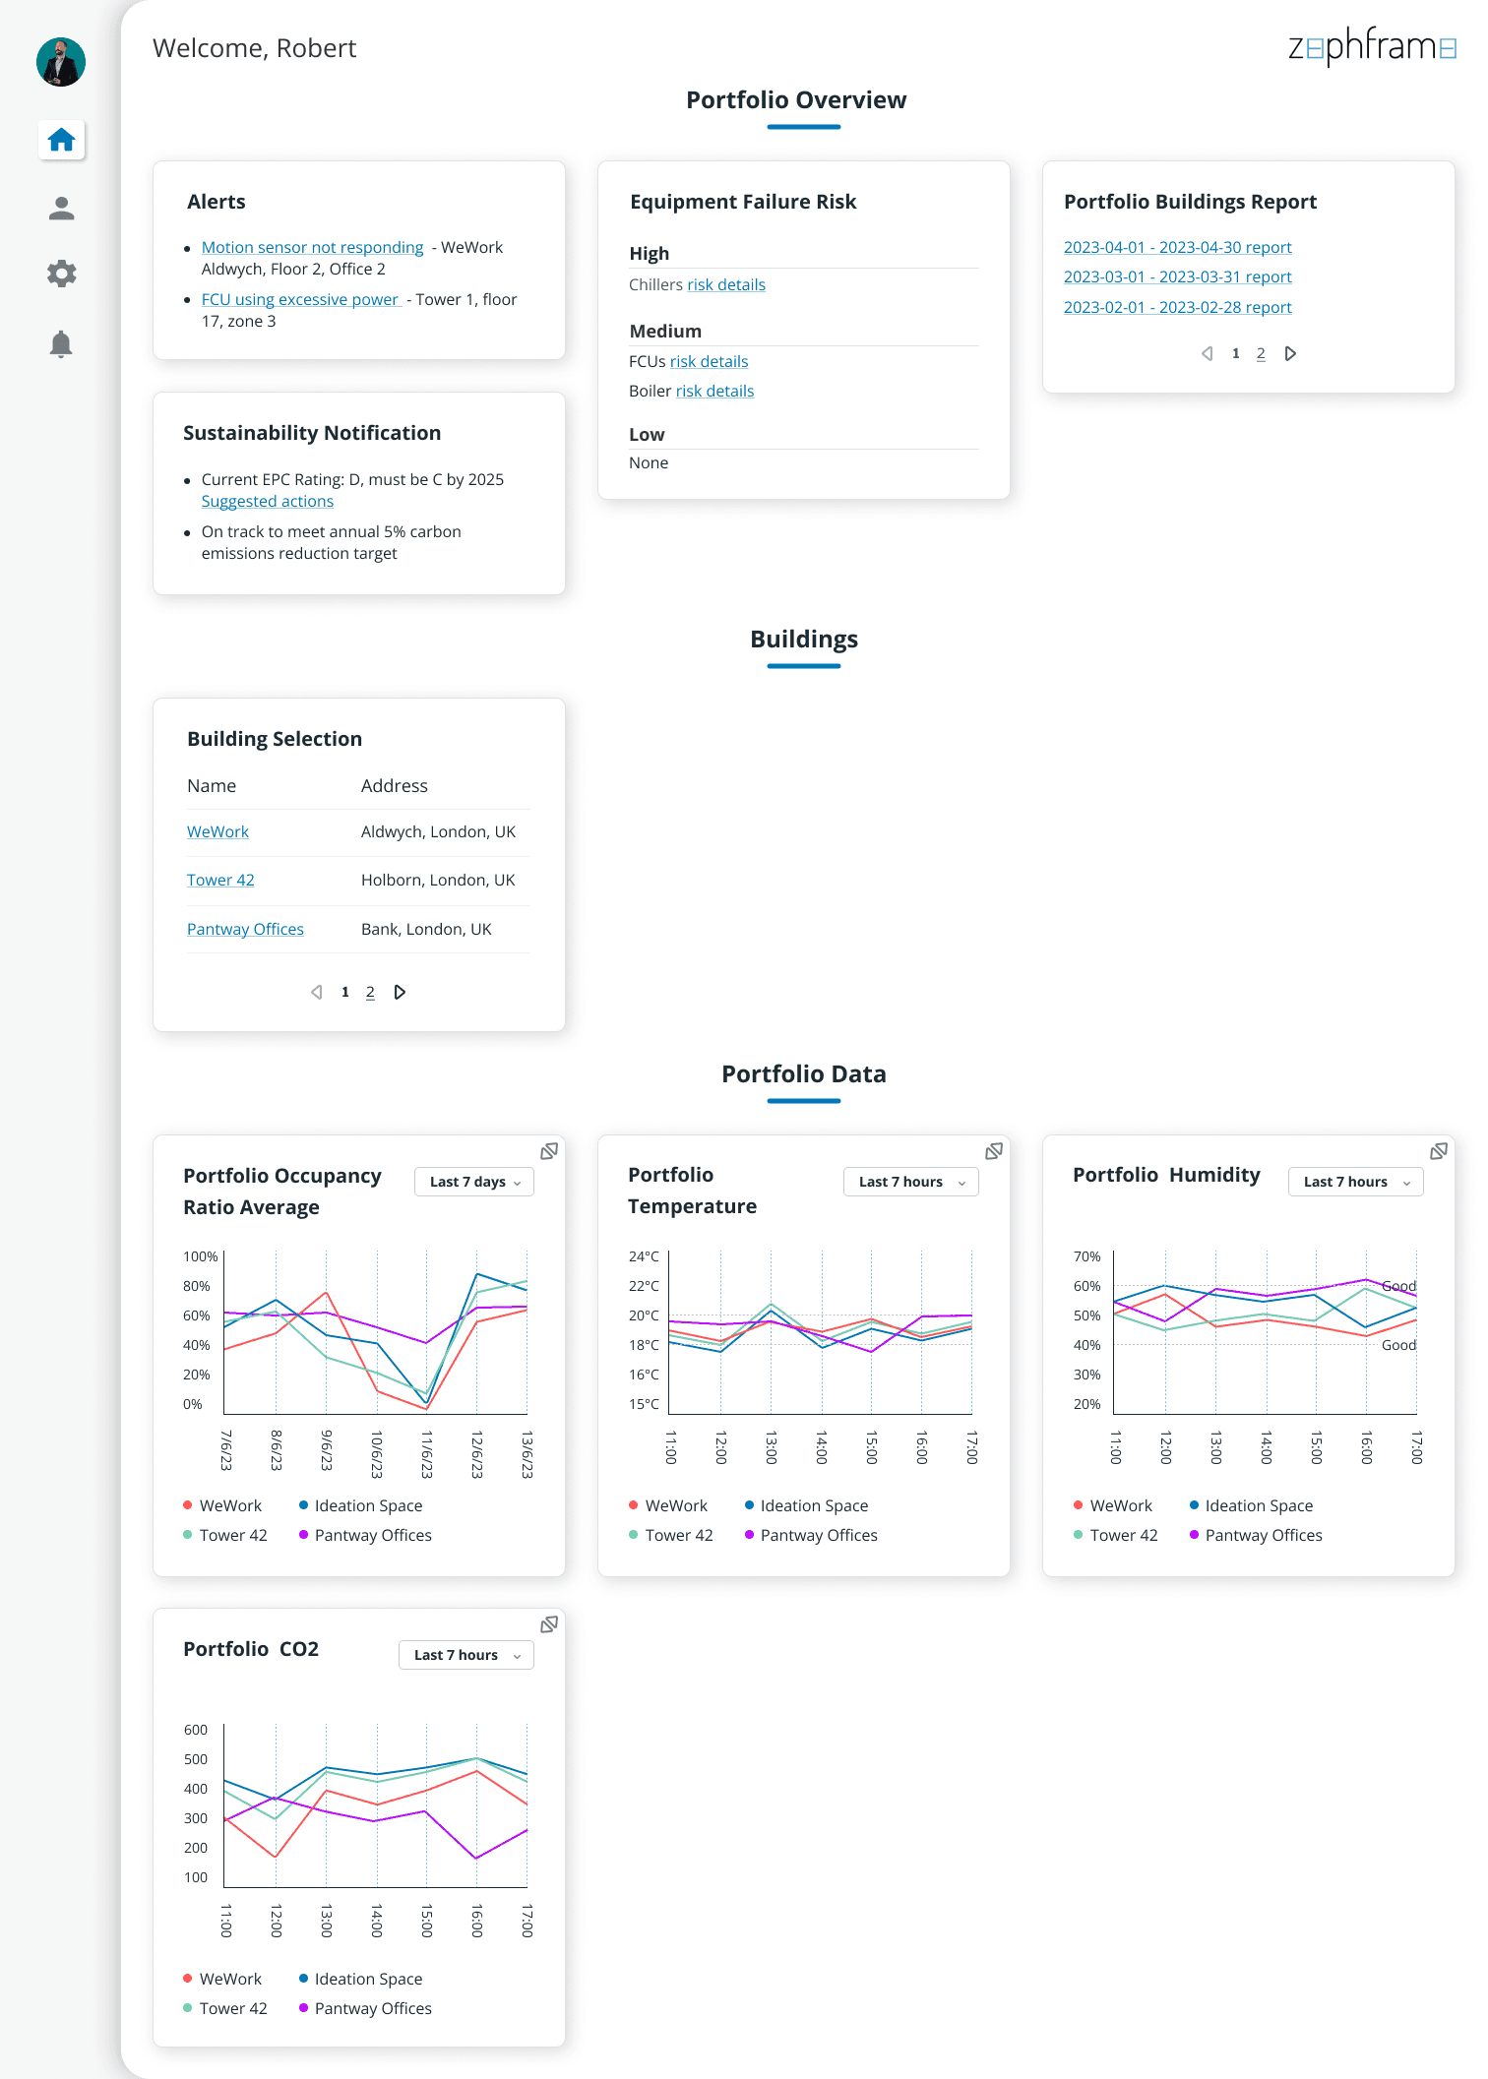Click the next arrow in Building Selection
The image size is (1488, 2079).
[400, 992]
